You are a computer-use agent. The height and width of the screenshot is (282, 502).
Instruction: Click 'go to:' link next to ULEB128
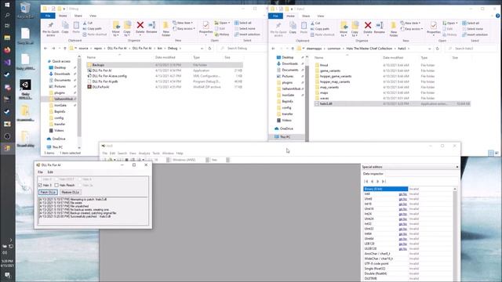[x=402, y=249]
